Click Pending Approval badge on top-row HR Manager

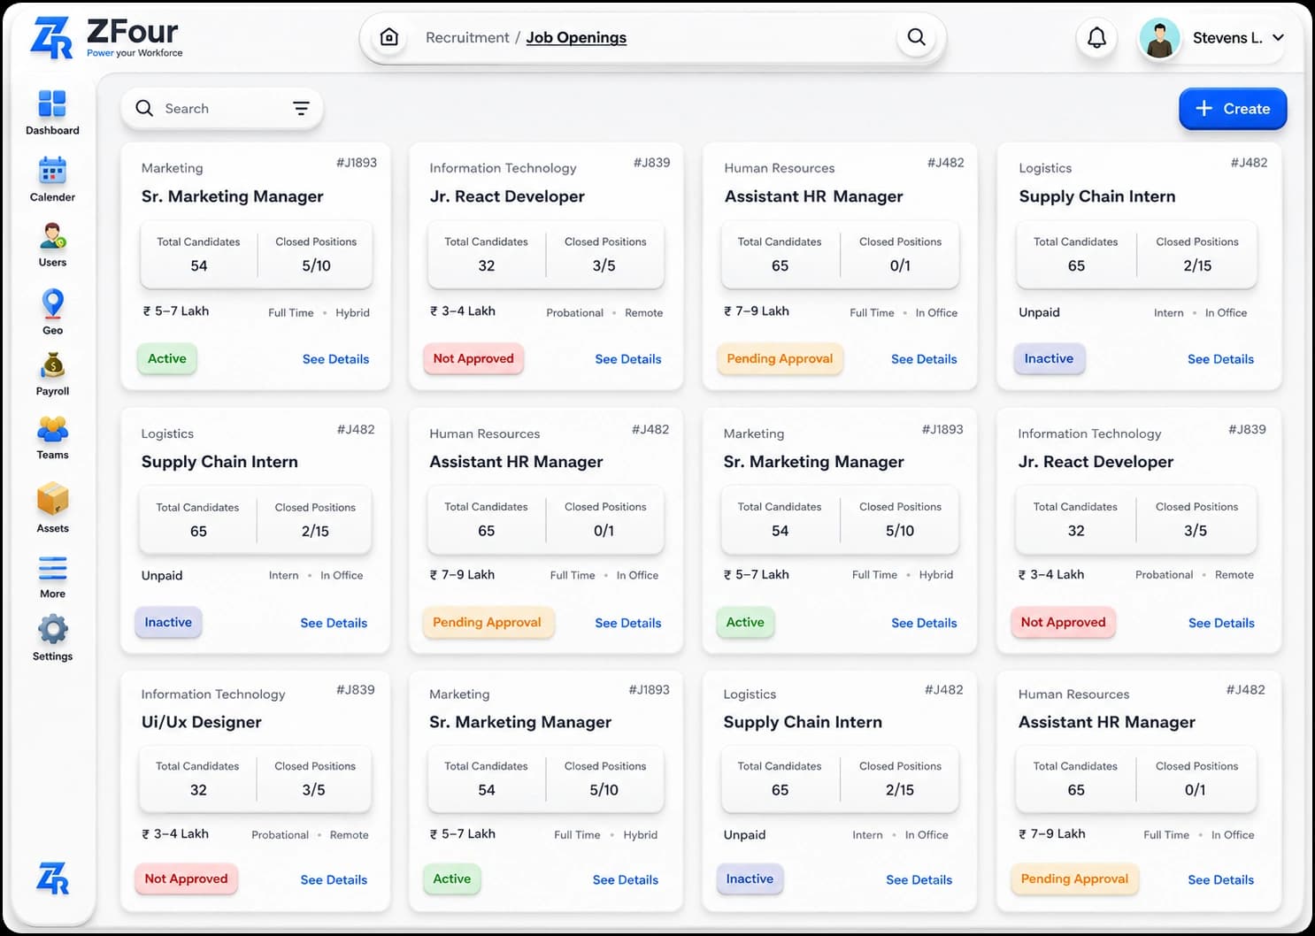click(x=780, y=358)
